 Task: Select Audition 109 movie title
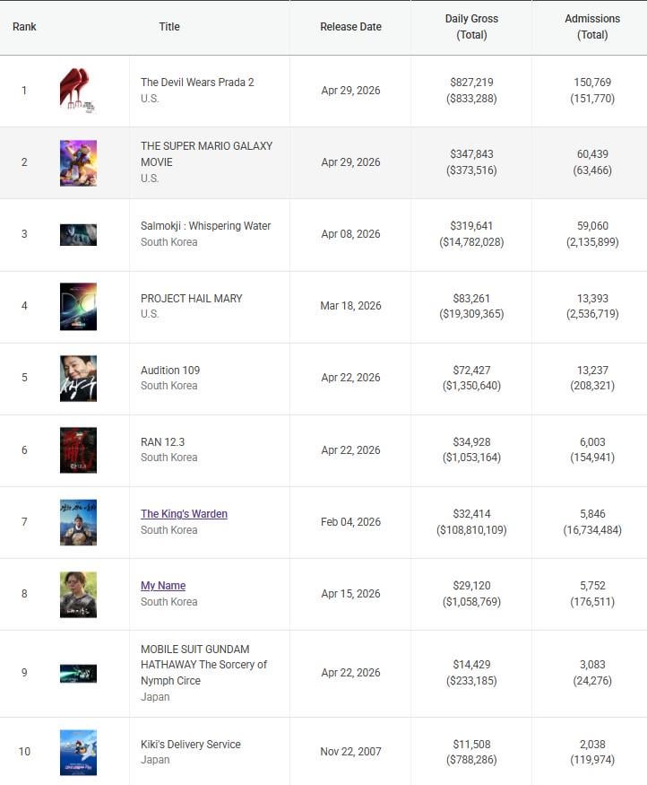click(x=170, y=371)
